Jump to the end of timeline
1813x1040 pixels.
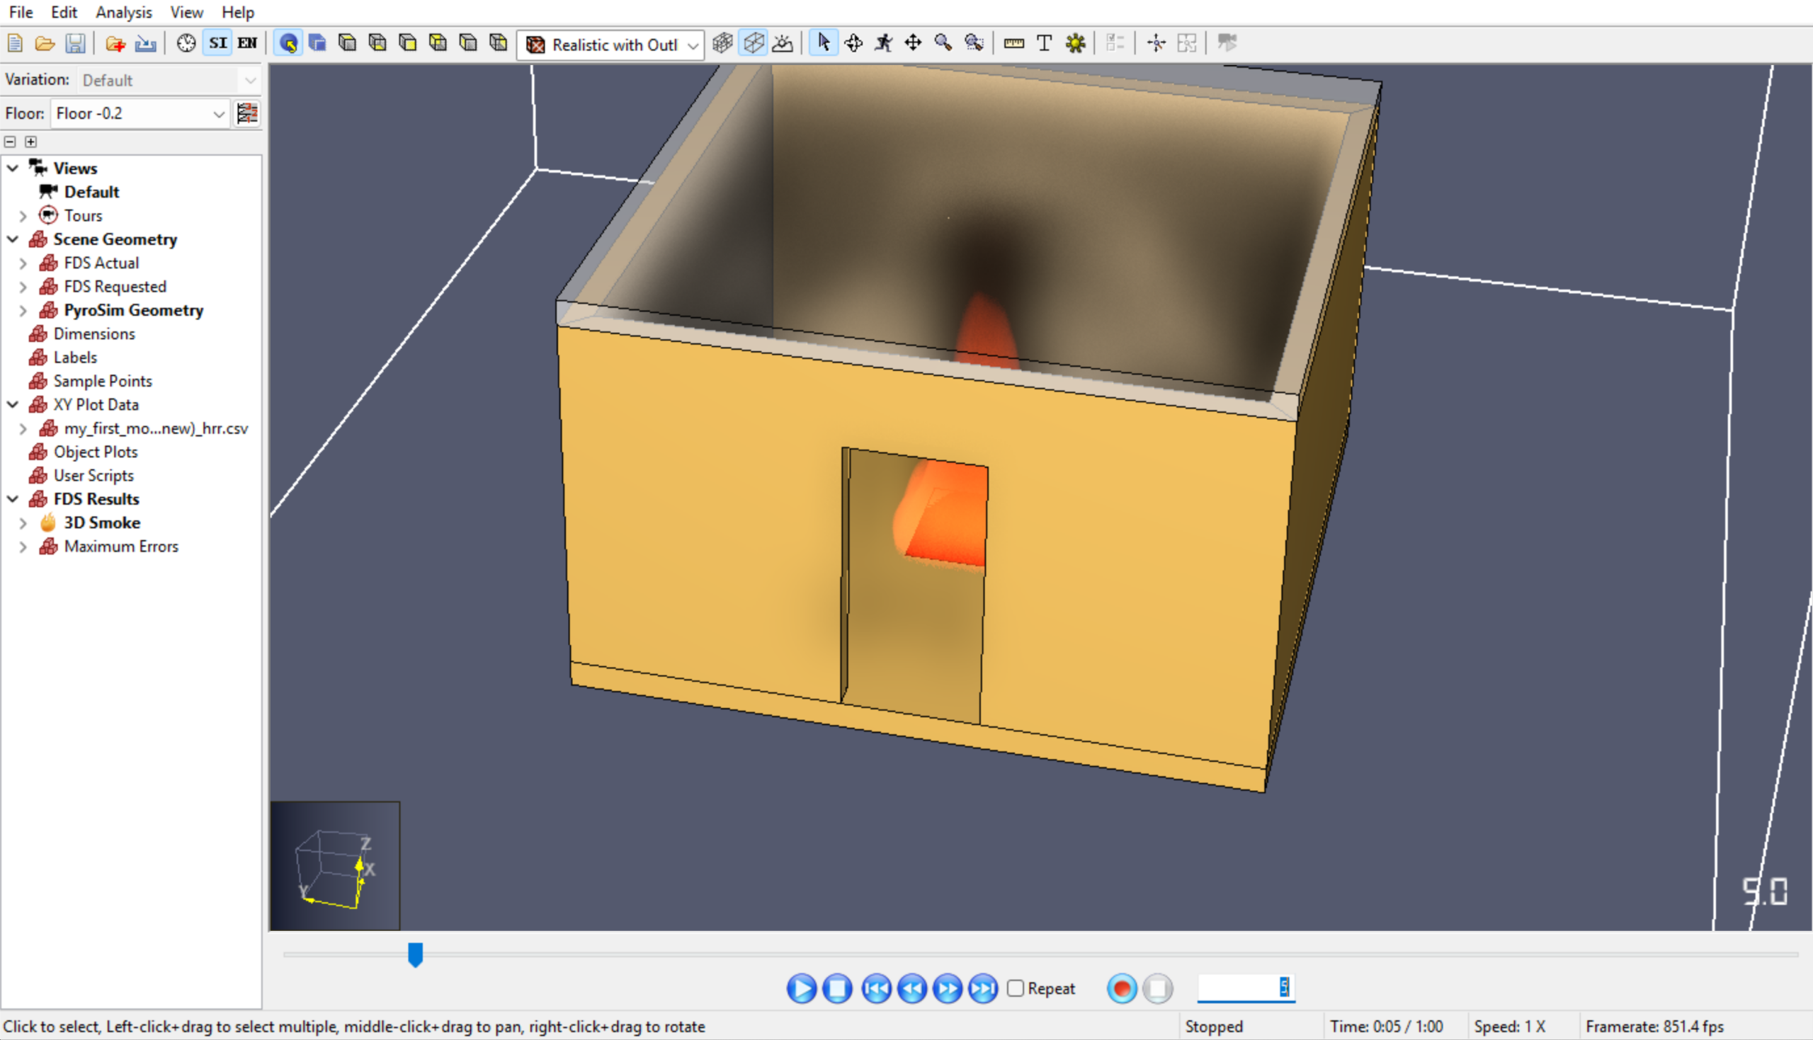(984, 988)
